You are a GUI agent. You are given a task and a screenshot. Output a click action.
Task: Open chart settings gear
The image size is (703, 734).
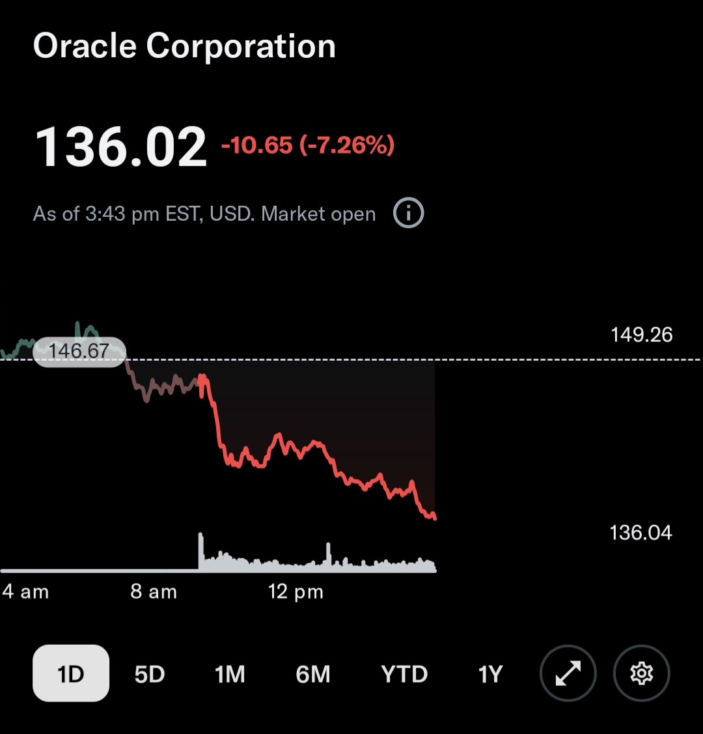[x=641, y=673]
